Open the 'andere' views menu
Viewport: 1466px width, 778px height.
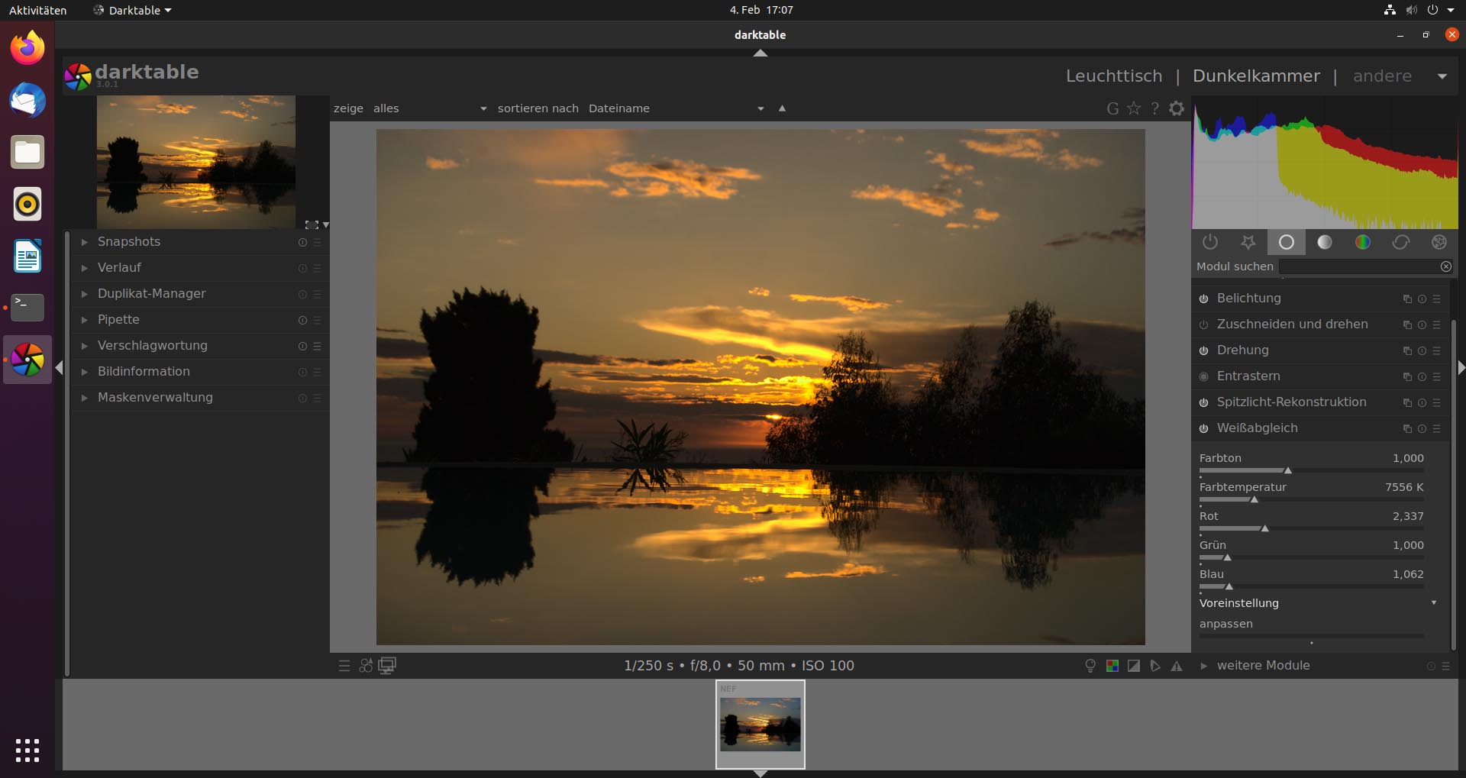1382,76
